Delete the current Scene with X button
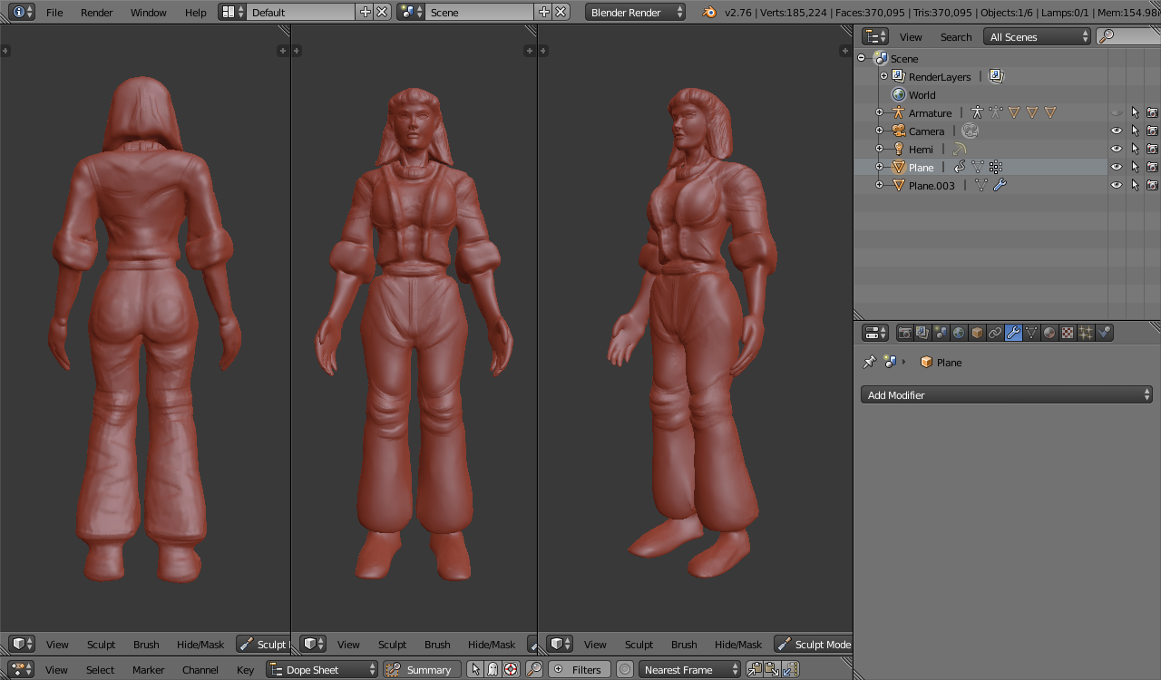 pos(561,12)
